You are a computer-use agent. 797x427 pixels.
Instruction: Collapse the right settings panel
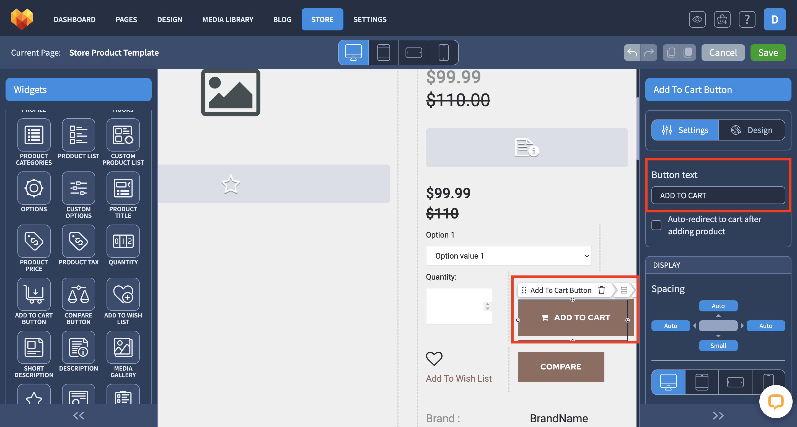pyautogui.click(x=718, y=416)
